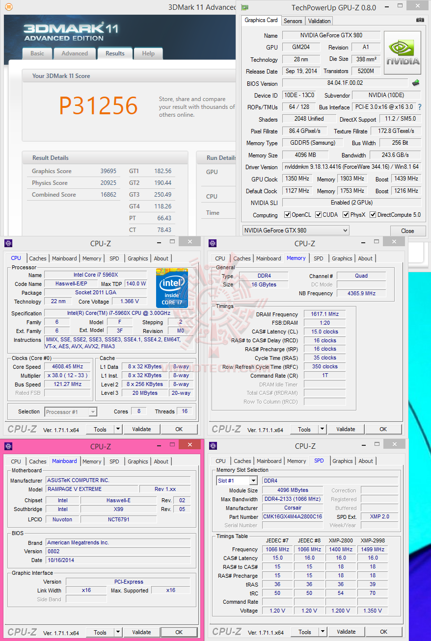The image size is (431, 641).
Task: Toggle the OpenCL checkbox in GPU-Z
Action: (x=288, y=215)
